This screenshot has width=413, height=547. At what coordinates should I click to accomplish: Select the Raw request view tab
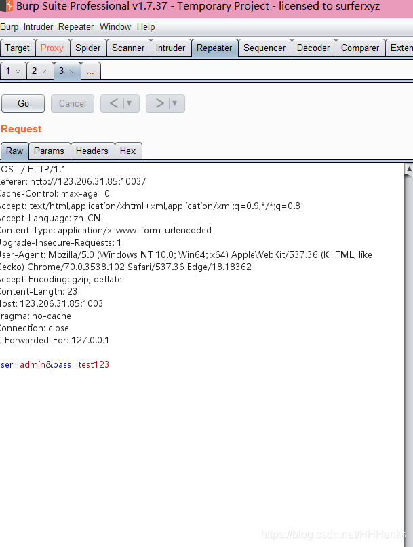pyautogui.click(x=15, y=151)
